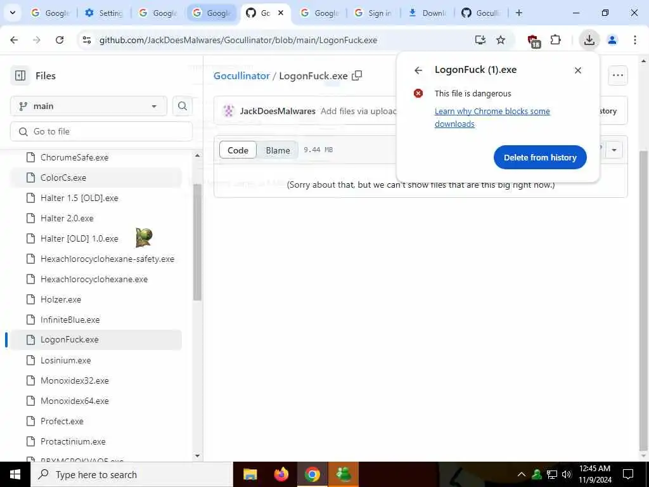Toggle the Chrome downloads toolbar icon
This screenshot has height=487, width=649.
[589, 40]
